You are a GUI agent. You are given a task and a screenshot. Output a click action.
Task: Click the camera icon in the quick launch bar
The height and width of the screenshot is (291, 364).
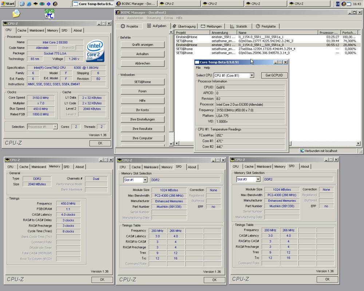(42, 4)
